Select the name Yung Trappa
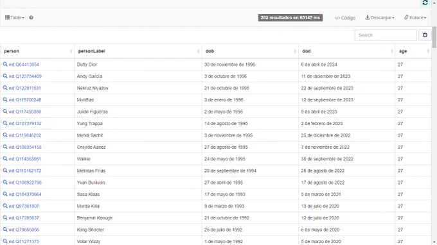The height and width of the screenshot is (245, 437). 90,124
